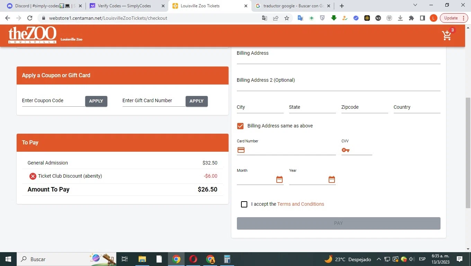The width and height of the screenshot is (471, 266).
Task: Click the City field
Action: point(260,107)
